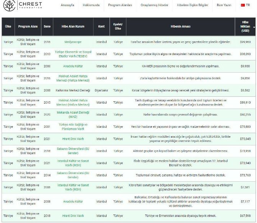The height and width of the screenshot is (223, 257).
Task: Click the Nehir havzalarında sosyo-çevresel description
Action: pos(180,115)
